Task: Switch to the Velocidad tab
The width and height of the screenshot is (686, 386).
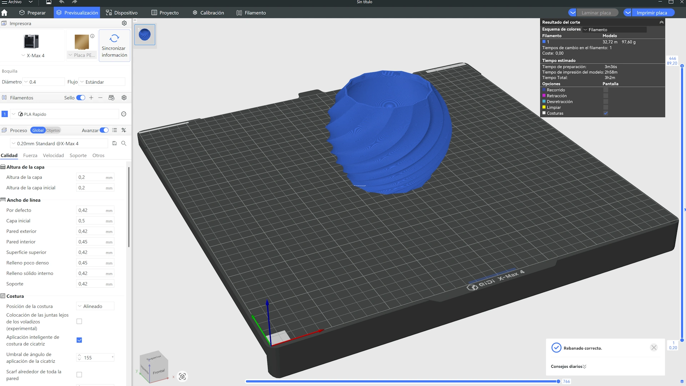Action: [x=53, y=155]
